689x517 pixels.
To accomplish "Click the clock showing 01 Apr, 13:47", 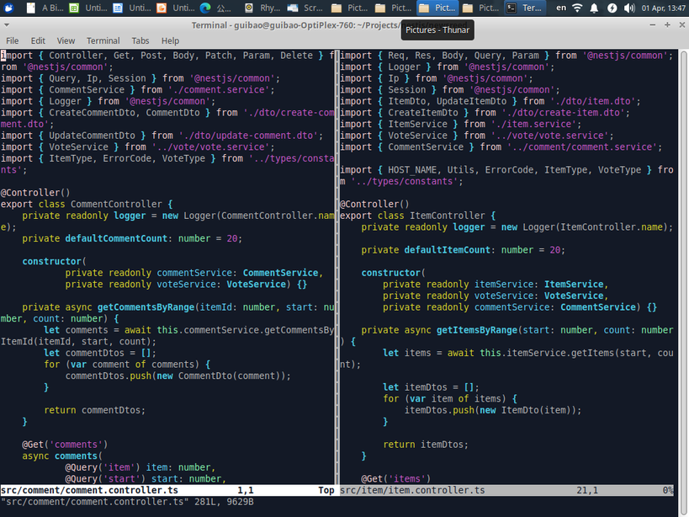I will coord(663,8).
